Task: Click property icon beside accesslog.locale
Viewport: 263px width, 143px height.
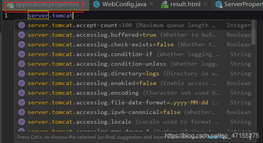Action: 22,122
